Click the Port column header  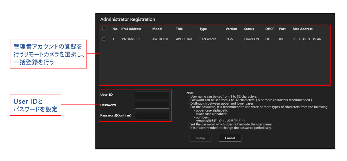pyautogui.click(x=282, y=29)
